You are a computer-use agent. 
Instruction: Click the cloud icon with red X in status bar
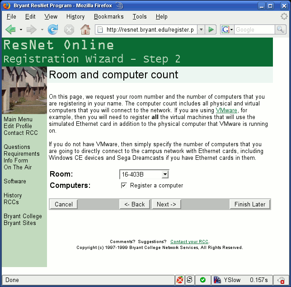[x=281, y=280]
